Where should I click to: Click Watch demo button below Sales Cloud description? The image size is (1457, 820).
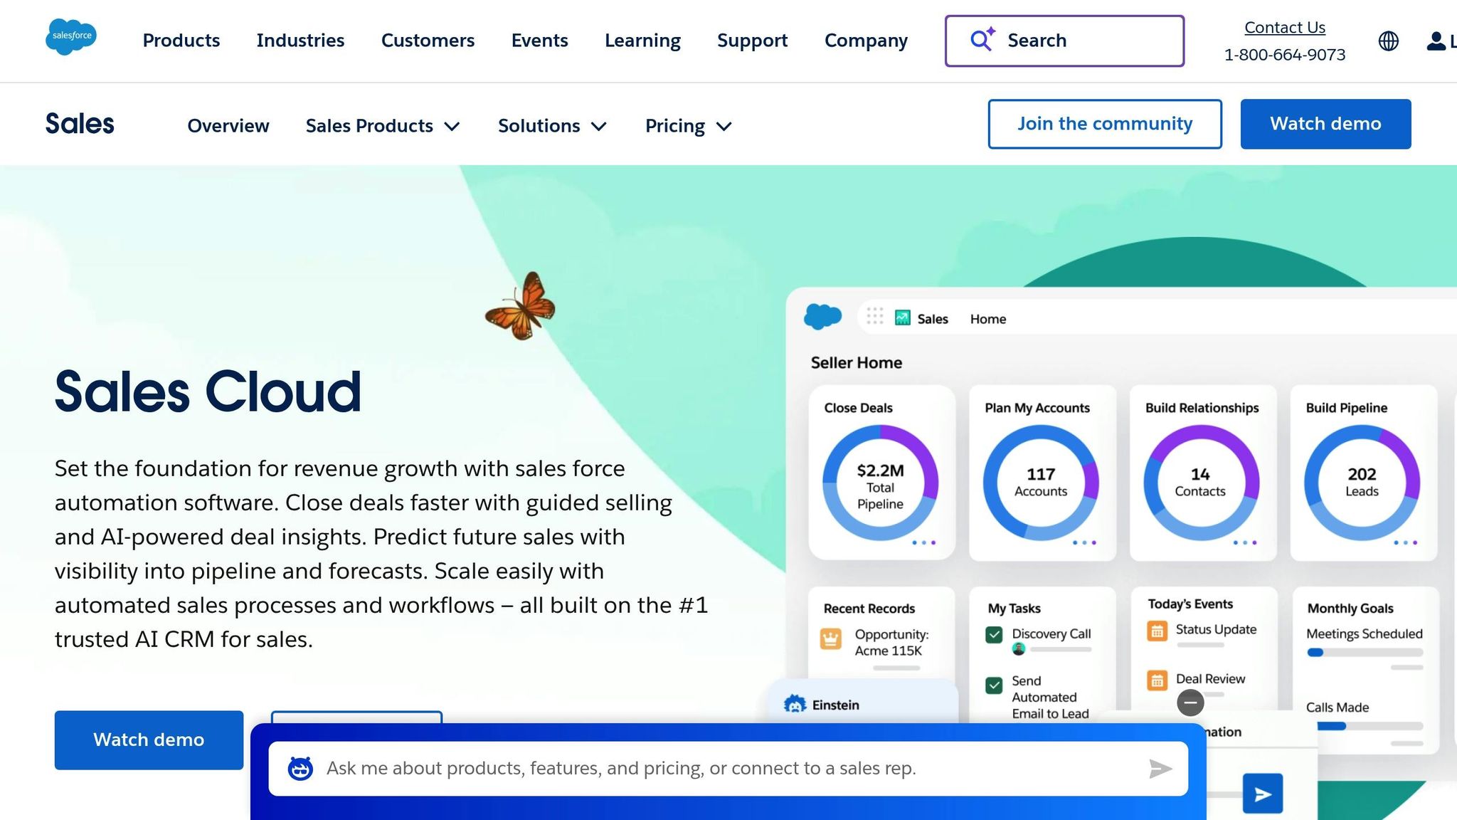click(x=149, y=740)
